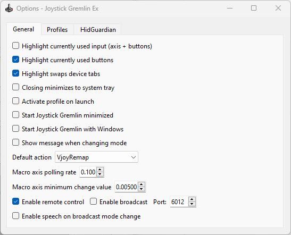Click inside the Port 6012 field

179,202
